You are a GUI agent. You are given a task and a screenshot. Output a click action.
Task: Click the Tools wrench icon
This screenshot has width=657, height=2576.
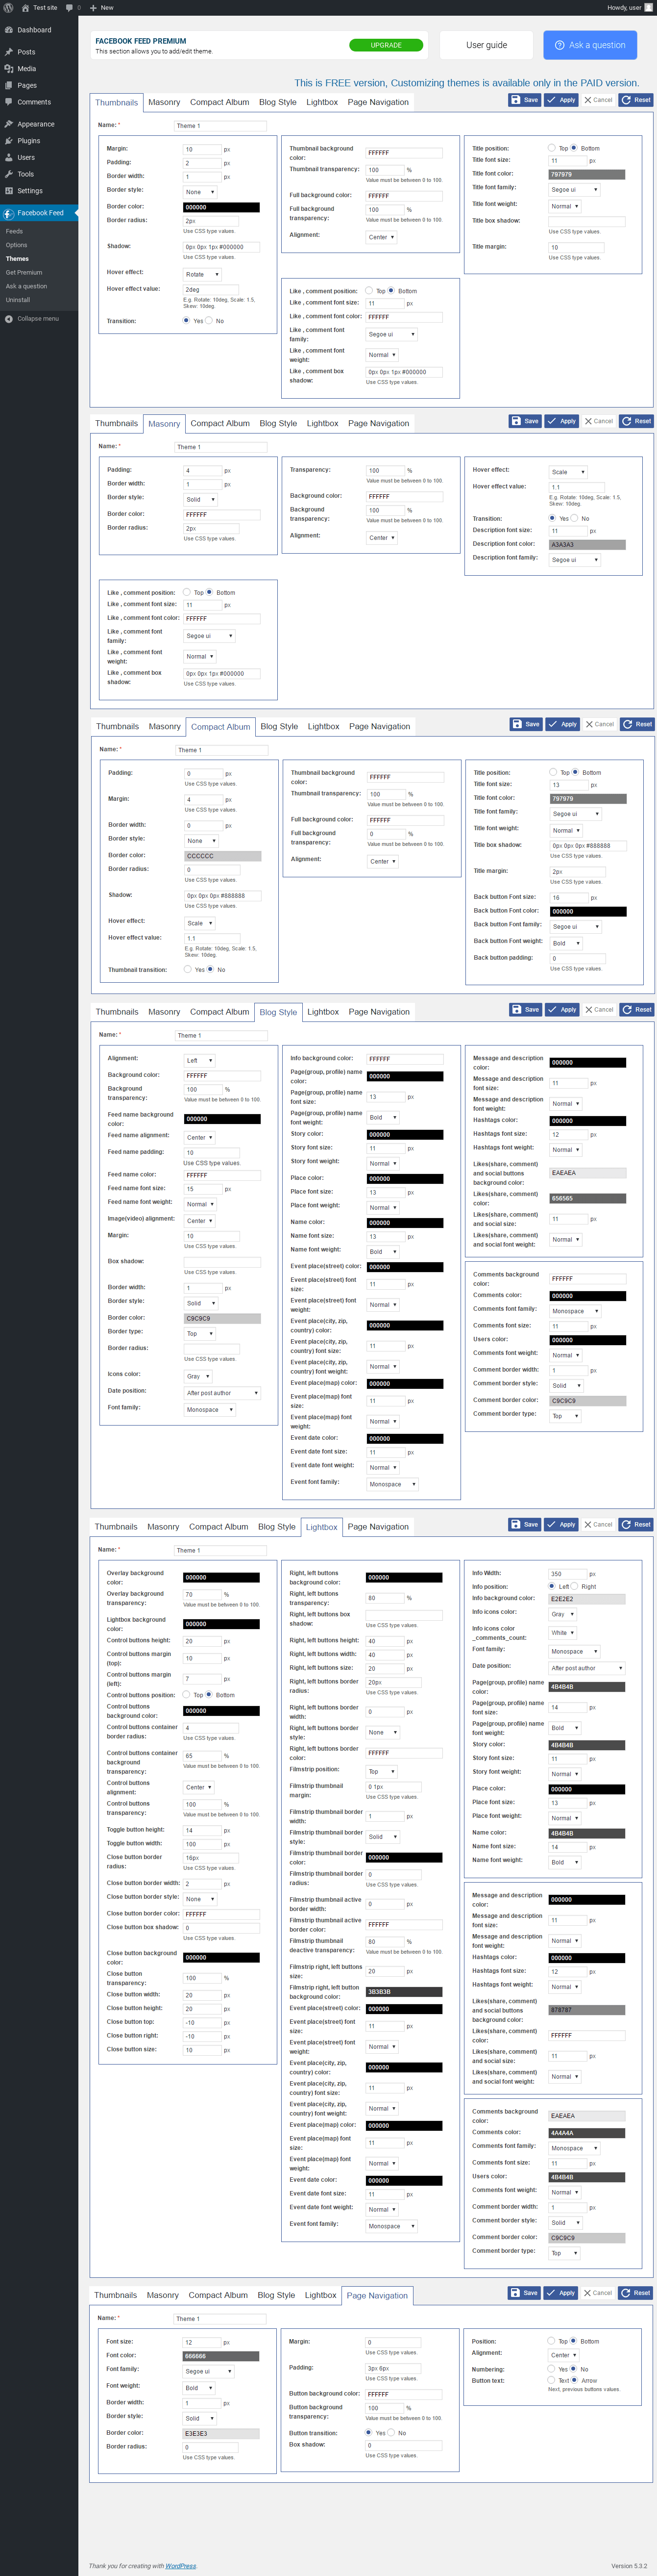[9, 174]
